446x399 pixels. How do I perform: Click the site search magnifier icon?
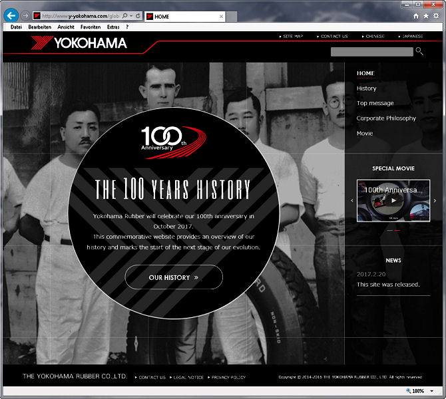coord(419,51)
